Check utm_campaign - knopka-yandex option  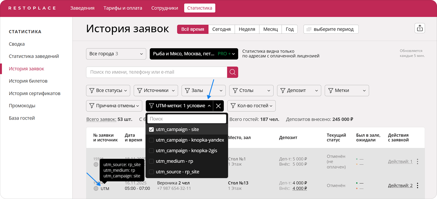(x=151, y=140)
